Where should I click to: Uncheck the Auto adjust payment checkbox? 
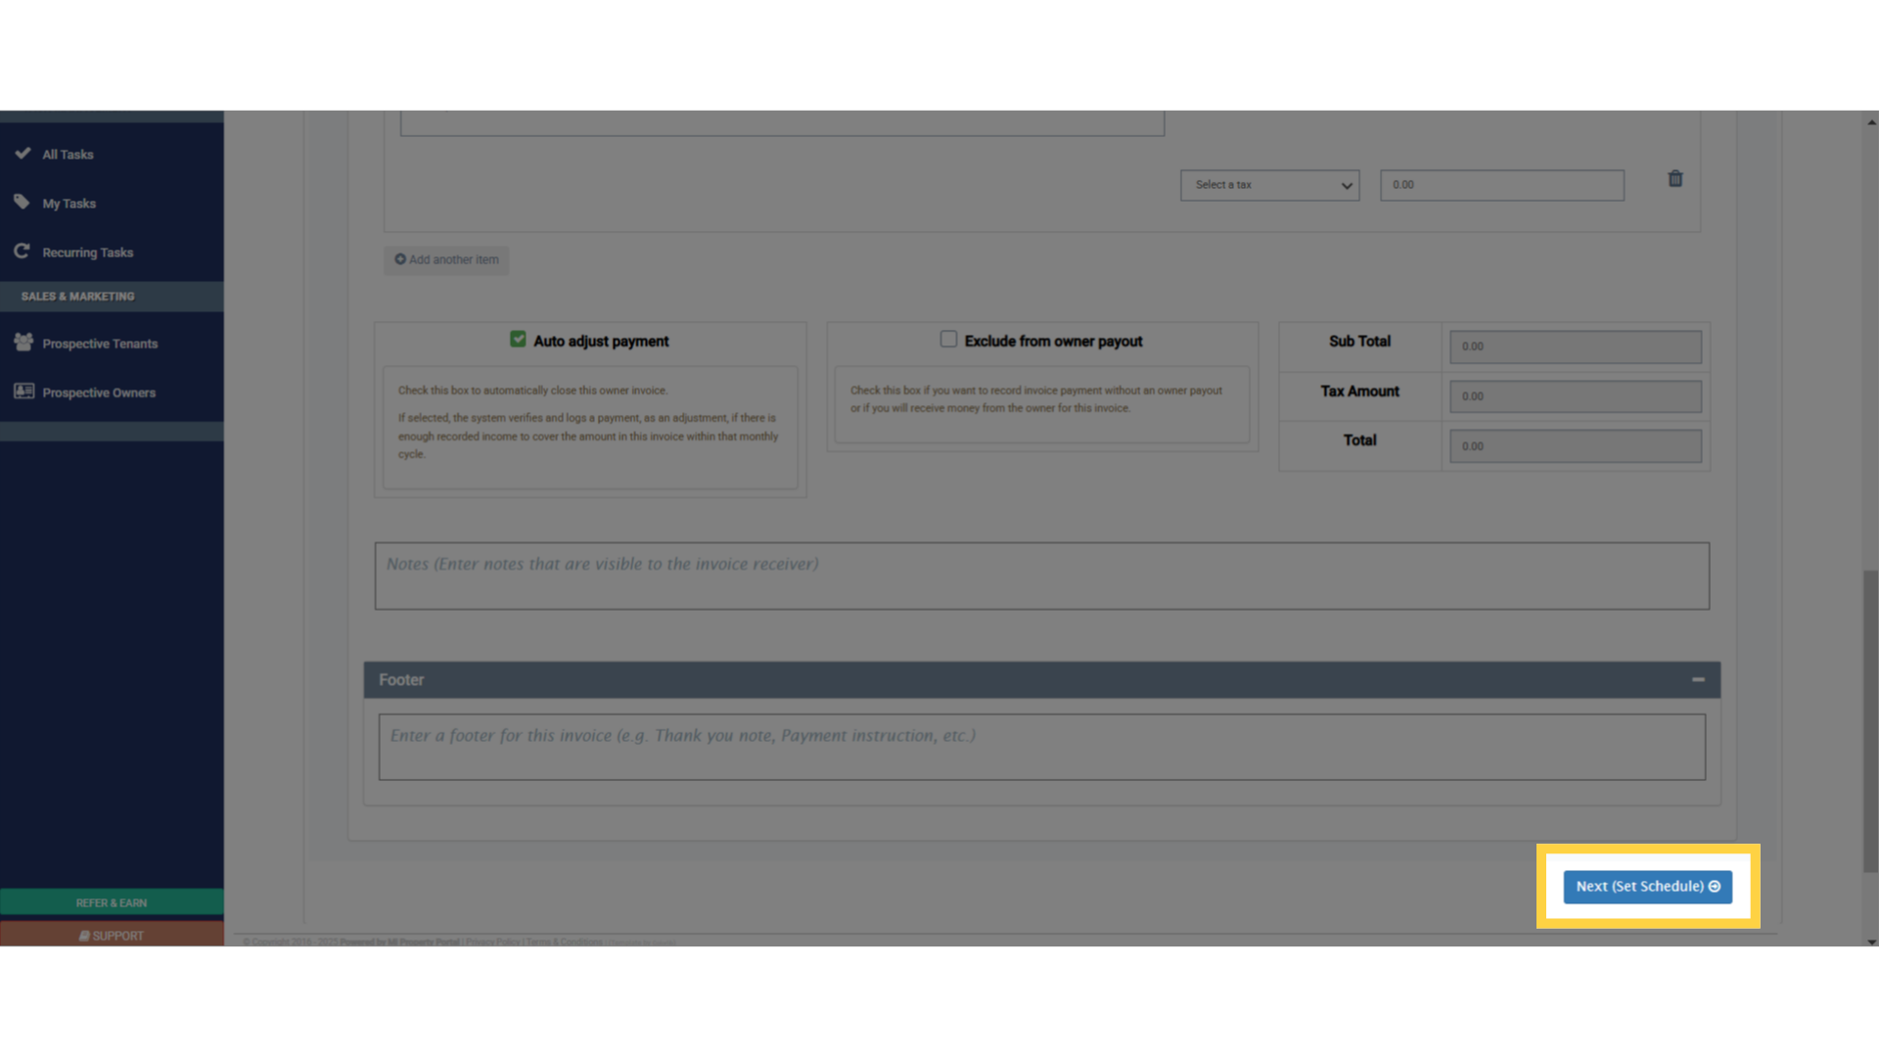pyautogui.click(x=518, y=340)
